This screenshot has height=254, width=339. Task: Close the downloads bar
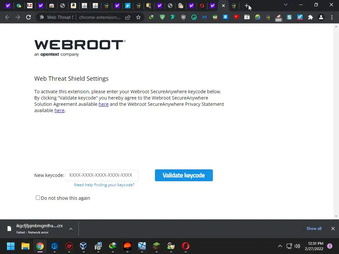[333, 229]
